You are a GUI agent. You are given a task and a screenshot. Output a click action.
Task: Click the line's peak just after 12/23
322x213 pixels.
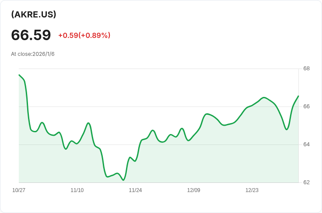click(x=263, y=97)
